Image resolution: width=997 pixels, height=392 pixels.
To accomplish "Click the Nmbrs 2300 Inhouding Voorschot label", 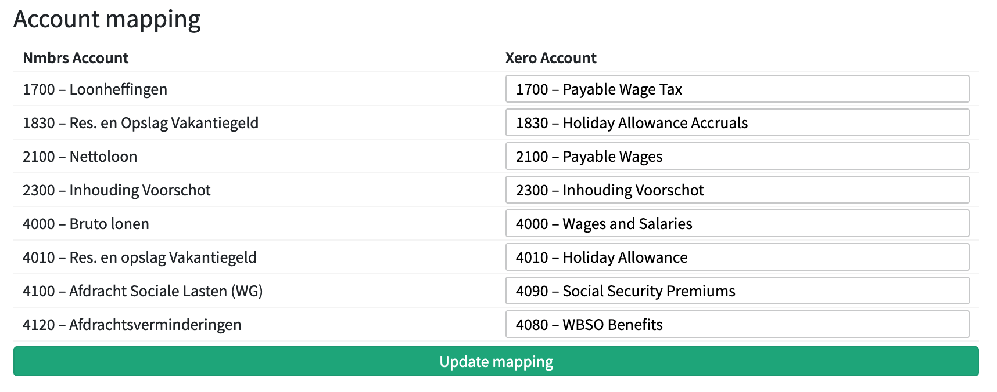I will tap(116, 190).
